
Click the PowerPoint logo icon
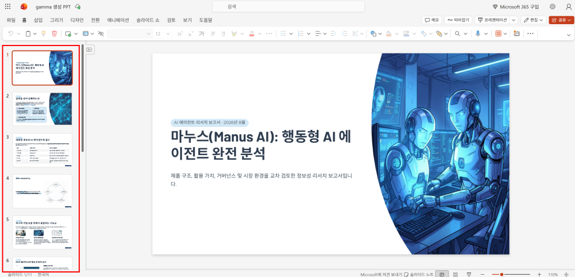pyautogui.click(x=24, y=7)
